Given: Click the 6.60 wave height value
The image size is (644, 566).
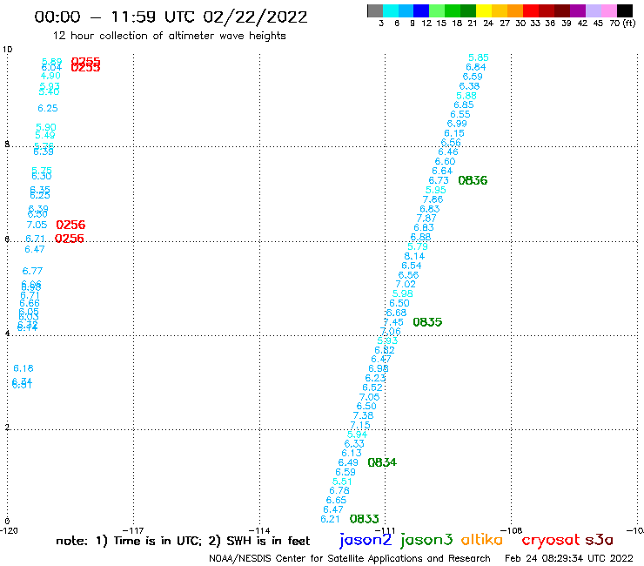Looking at the screenshot, I should point(446,161).
